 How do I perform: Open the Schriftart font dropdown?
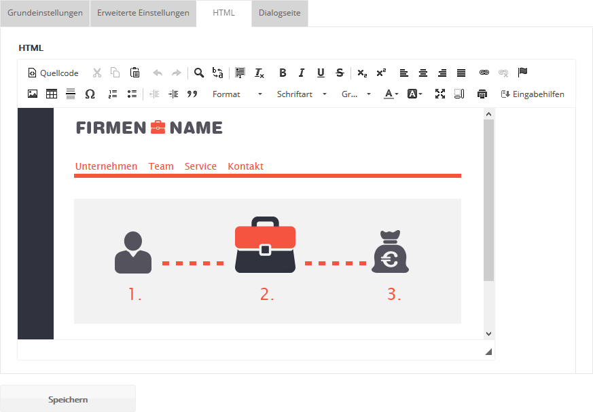(x=302, y=94)
